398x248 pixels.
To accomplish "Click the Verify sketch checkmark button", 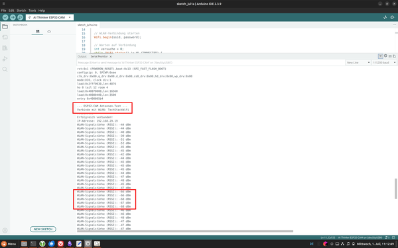I will point(5,17).
